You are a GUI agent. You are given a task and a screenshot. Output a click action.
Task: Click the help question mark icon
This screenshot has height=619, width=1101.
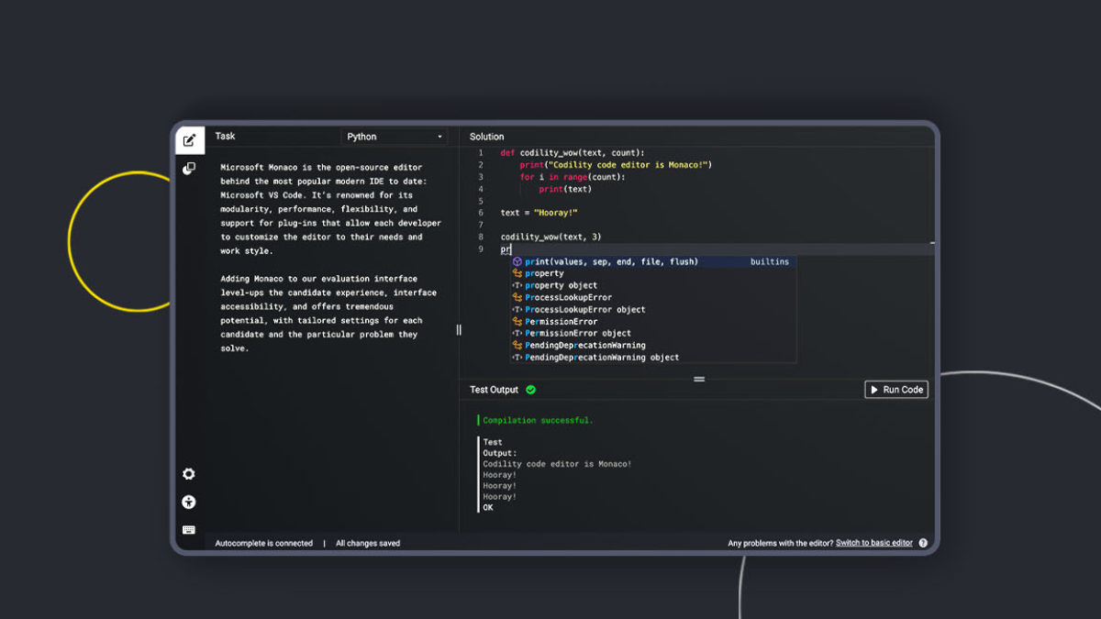[x=923, y=543]
